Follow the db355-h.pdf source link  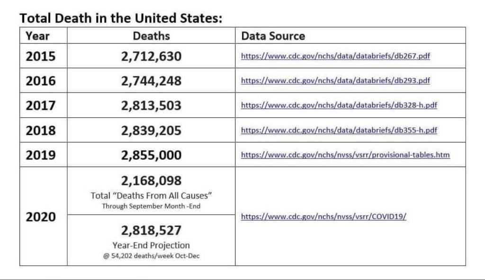(339, 130)
